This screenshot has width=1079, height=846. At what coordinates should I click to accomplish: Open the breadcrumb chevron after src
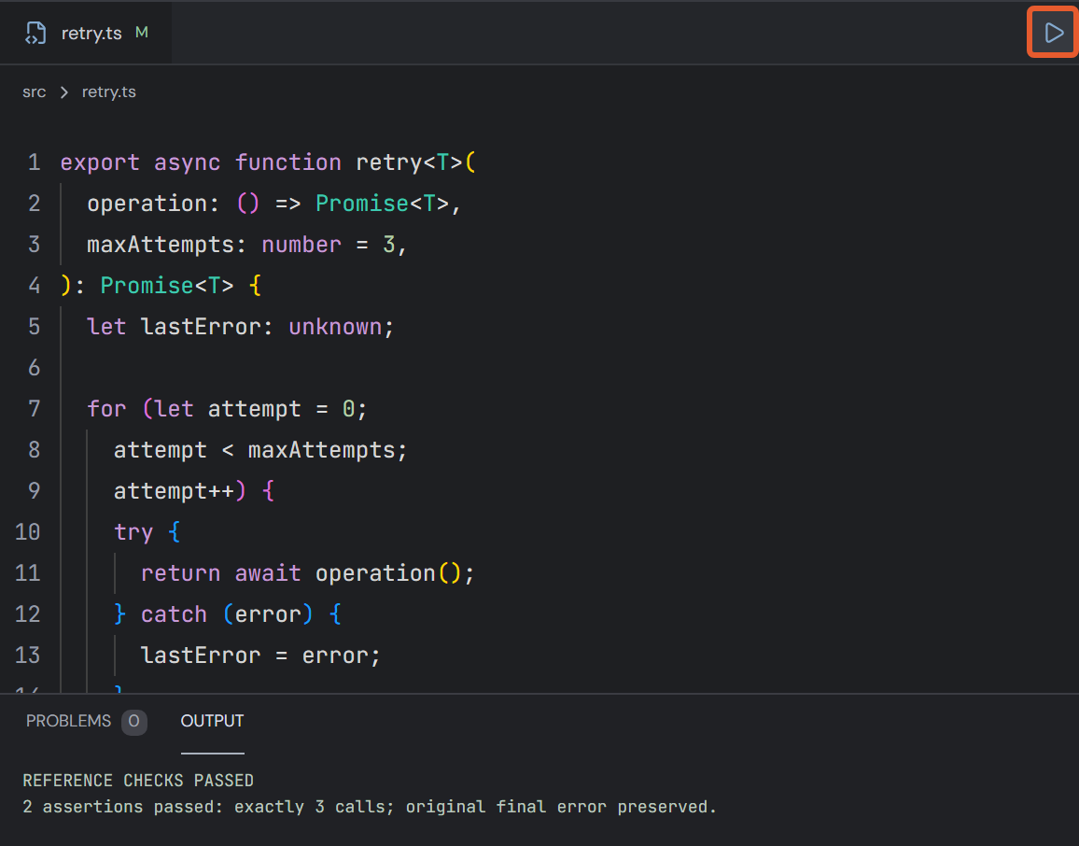[64, 92]
